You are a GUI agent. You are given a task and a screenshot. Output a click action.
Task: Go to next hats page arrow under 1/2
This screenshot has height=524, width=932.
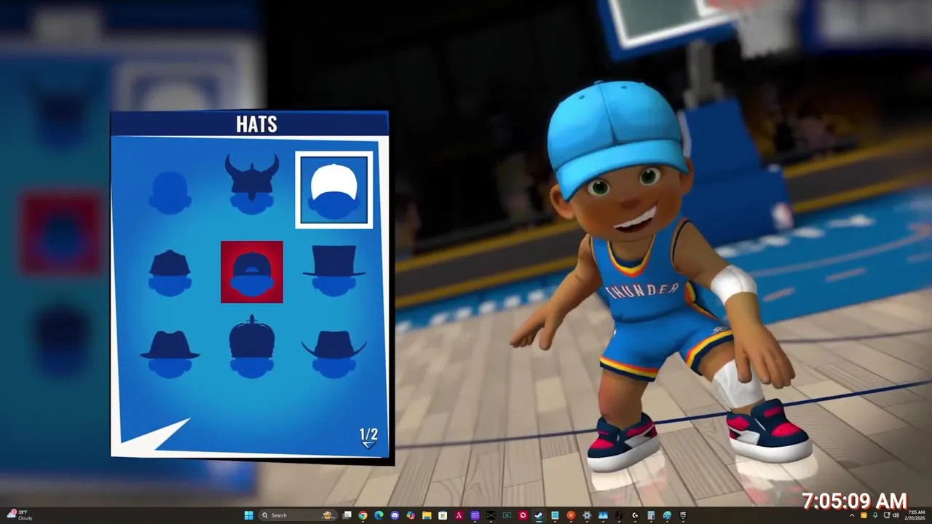point(369,445)
